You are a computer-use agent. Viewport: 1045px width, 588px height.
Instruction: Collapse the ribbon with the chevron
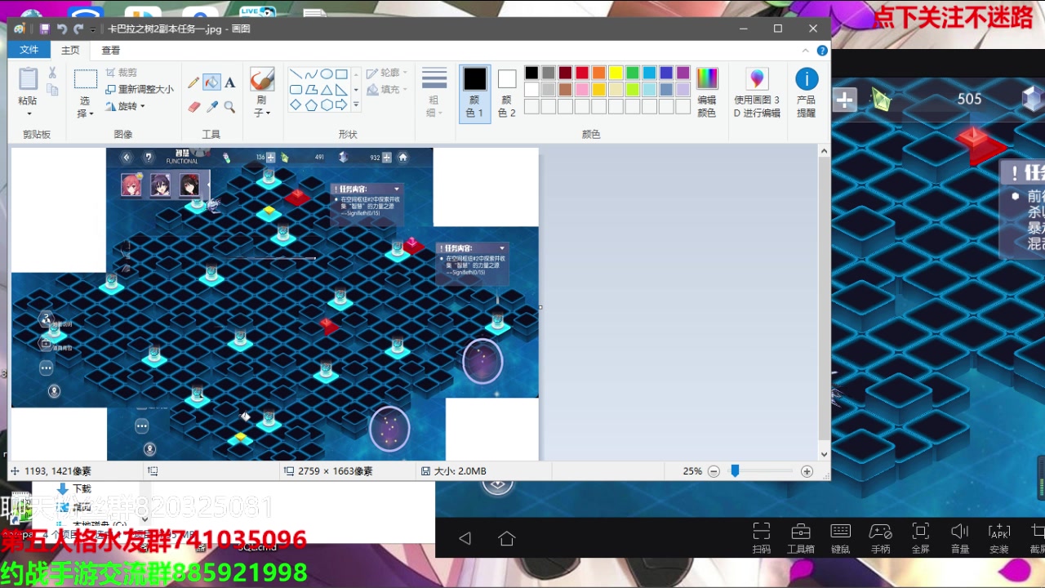pyautogui.click(x=807, y=51)
